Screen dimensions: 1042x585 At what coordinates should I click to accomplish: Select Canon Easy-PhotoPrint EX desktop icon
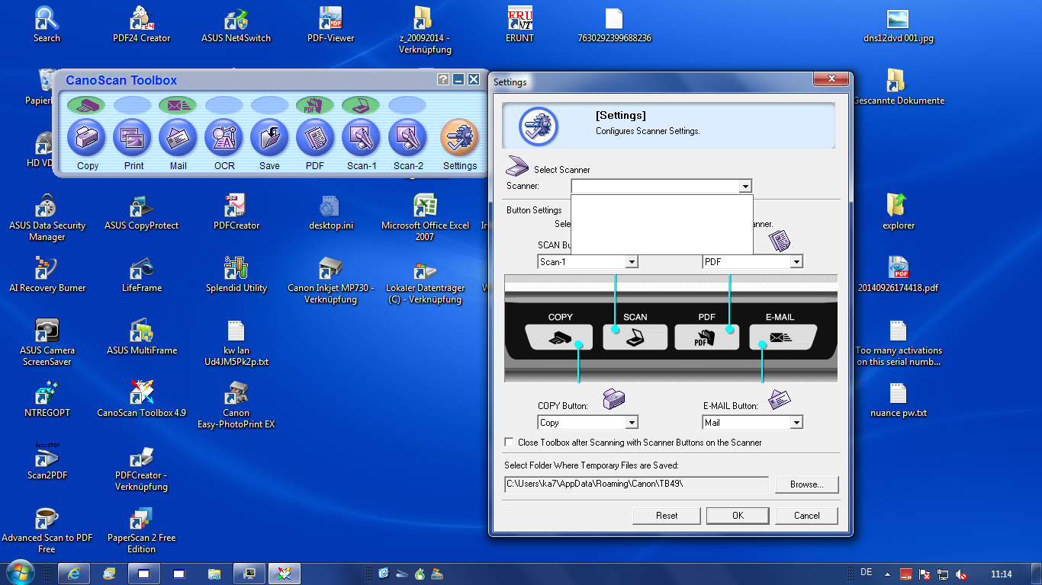coord(236,405)
